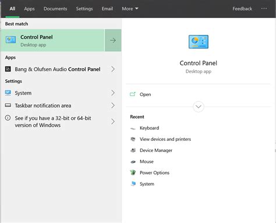The width and height of the screenshot is (276, 223).
Task: Open the More dropdown in search filters
Action: [x=130, y=9]
